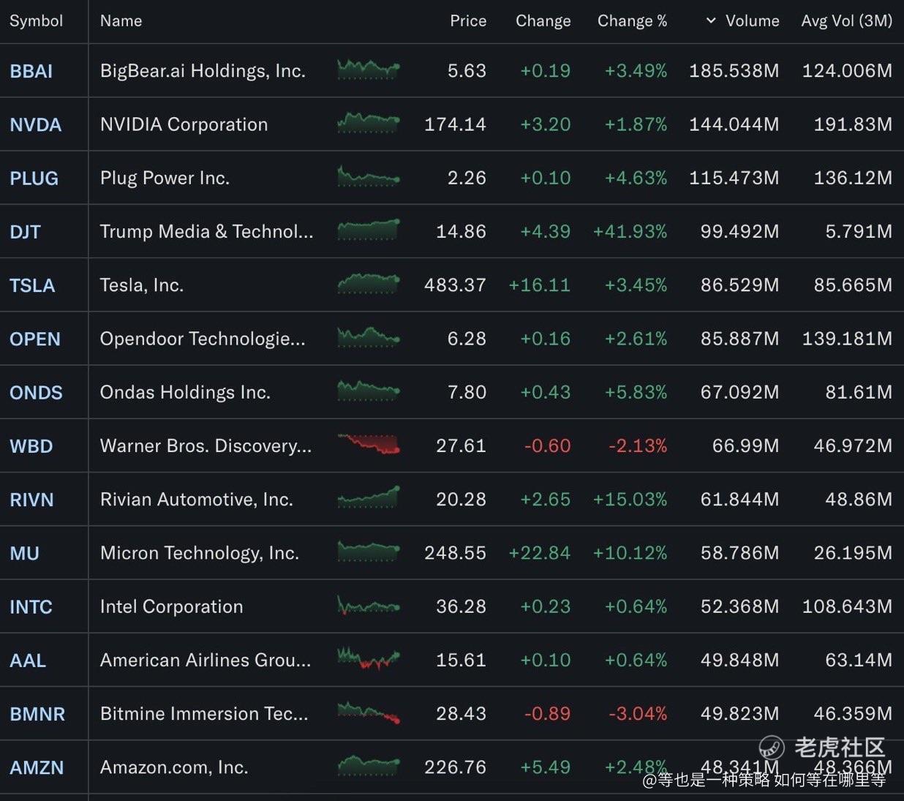Select the +22.84 change for MU
This screenshot has width=904, height=801.
pyautogui.click(x=540, y=553)
